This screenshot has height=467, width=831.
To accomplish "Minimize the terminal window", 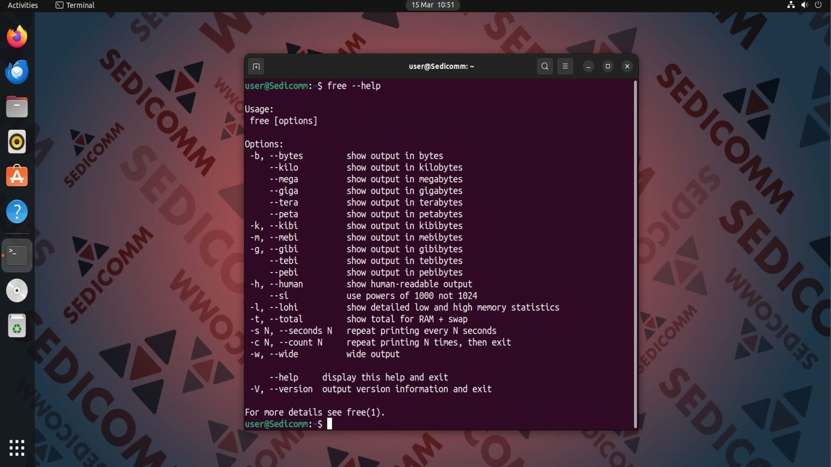I will point(588,67).
